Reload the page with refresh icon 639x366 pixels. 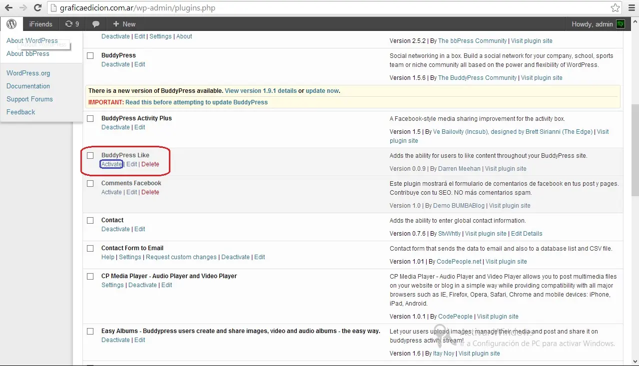click(37, 8)
